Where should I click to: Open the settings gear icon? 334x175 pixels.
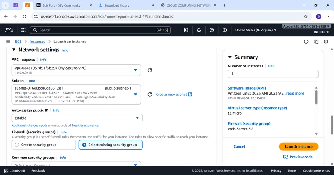point(225,30)
